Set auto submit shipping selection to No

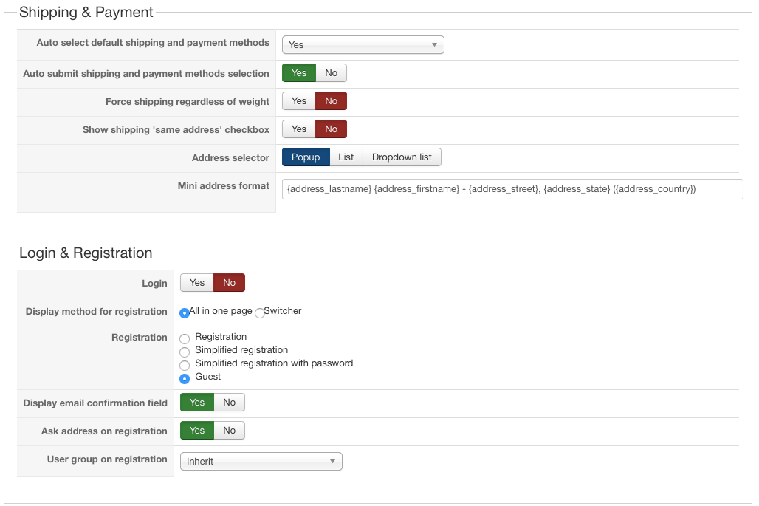pos(331,73)
